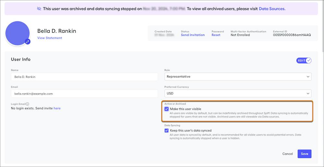This screenshot has width=324, height=167.
Task: Uncheck Make this user visible
Action: click(167, 109)
